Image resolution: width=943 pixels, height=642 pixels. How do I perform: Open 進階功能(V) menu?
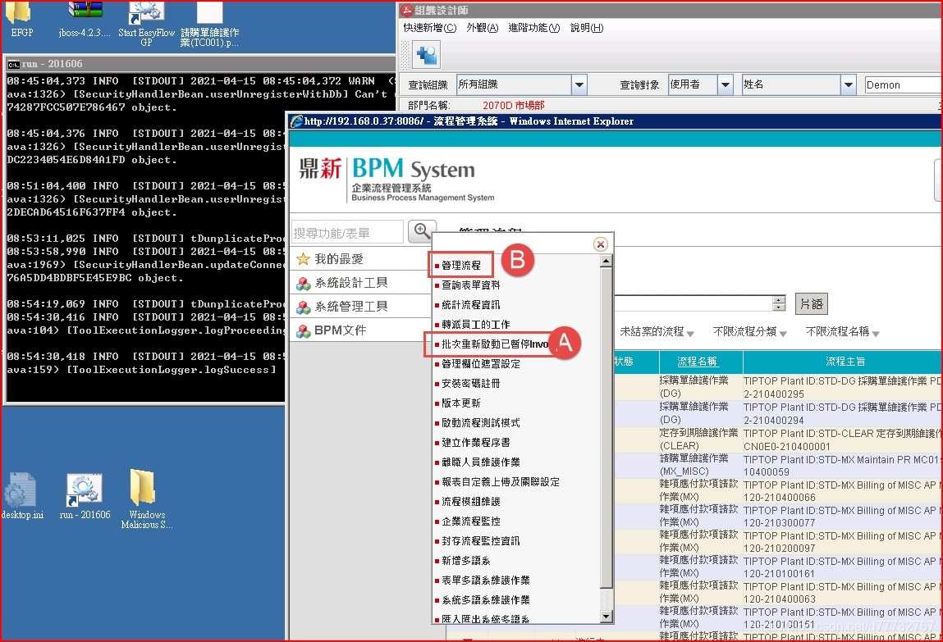tap(534, 28)
